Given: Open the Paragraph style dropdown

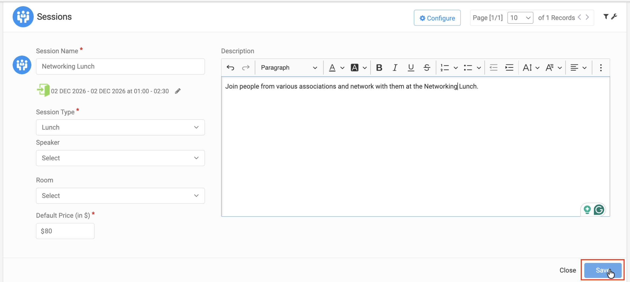Looking at the screenshot, I should [x=289, y=68].
